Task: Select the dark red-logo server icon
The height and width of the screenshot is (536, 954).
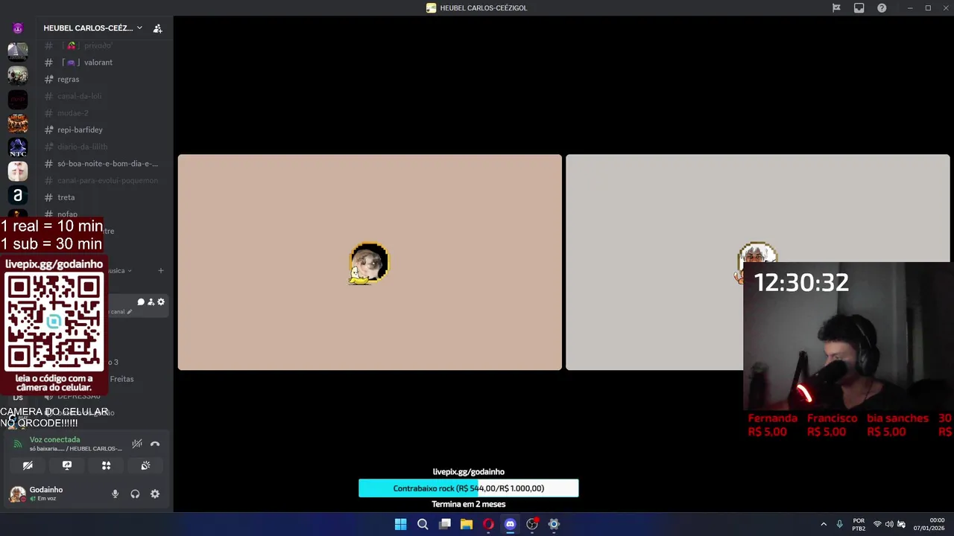Action: (x=18, y=99)
